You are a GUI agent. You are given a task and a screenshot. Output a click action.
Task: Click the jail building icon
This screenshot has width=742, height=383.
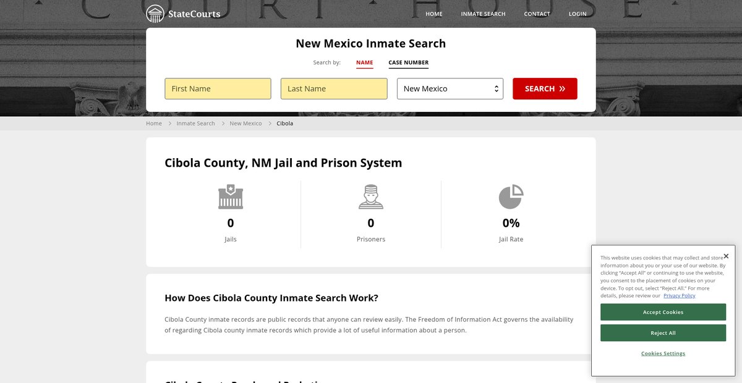[x=231, y=196]
